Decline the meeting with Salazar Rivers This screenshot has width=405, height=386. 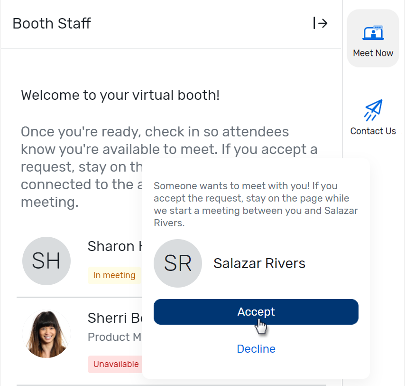point(256,349)
